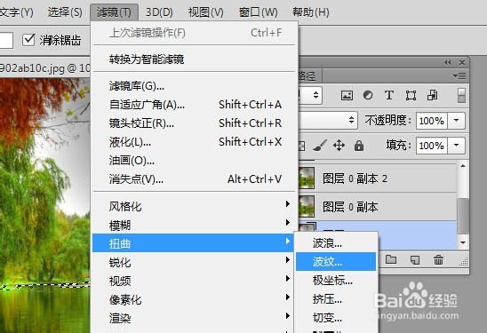
Task: Click thumbnail of 图层 0 副本
Action: (307, 206)
